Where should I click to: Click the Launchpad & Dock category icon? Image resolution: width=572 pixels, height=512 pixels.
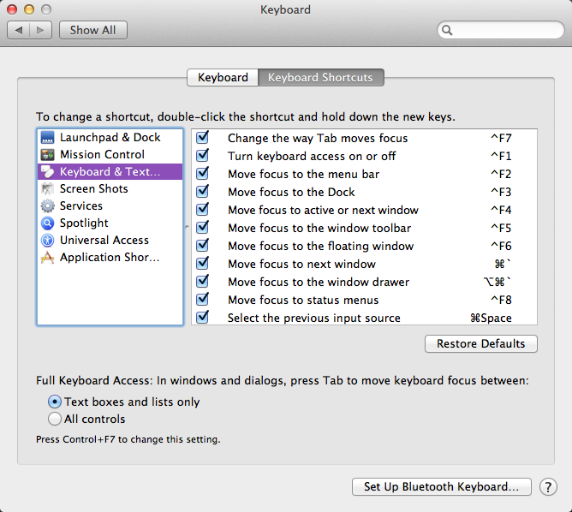pos(47,138)
